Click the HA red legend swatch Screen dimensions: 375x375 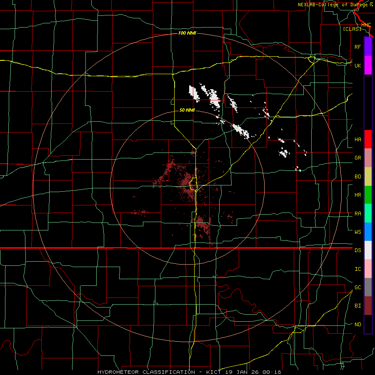(368, 139)
